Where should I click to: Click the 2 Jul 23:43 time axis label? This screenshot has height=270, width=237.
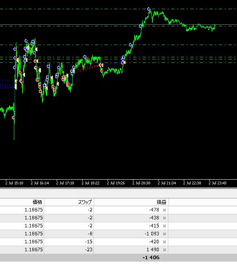click(218, 183)
